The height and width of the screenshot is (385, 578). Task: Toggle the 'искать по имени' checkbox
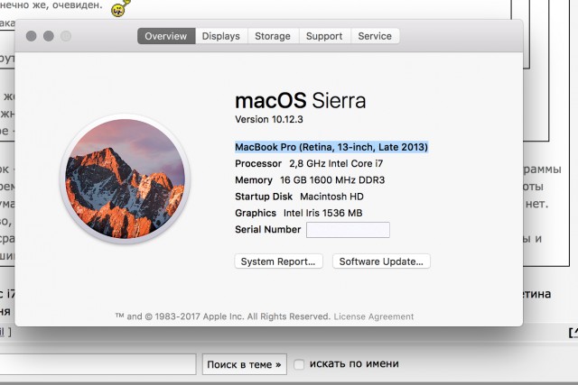click(x=299, y=364)
